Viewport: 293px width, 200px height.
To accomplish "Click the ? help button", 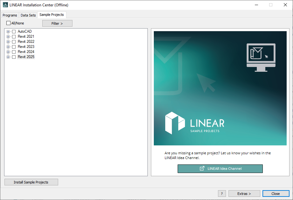I will point(222,194).
